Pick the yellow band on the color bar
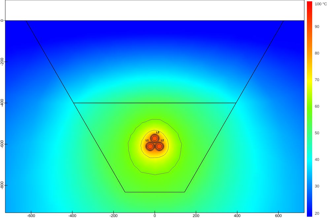The height and width of the screenshot is (218, 330). tap(310, 80)
